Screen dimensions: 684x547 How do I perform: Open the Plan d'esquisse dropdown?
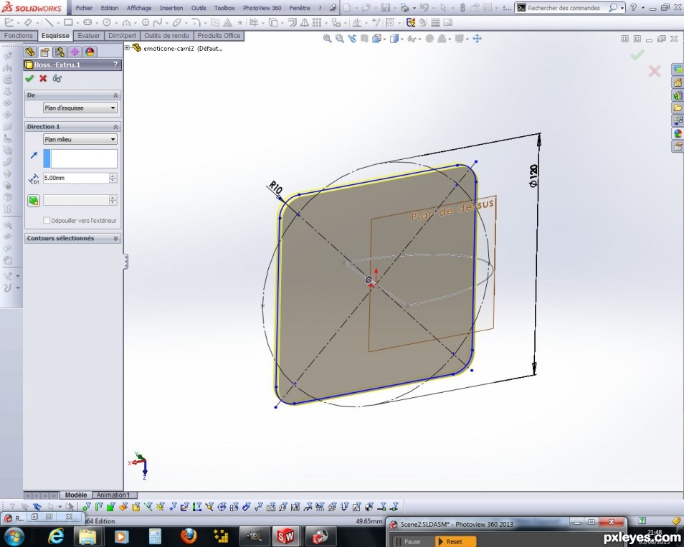click(80, 108)
